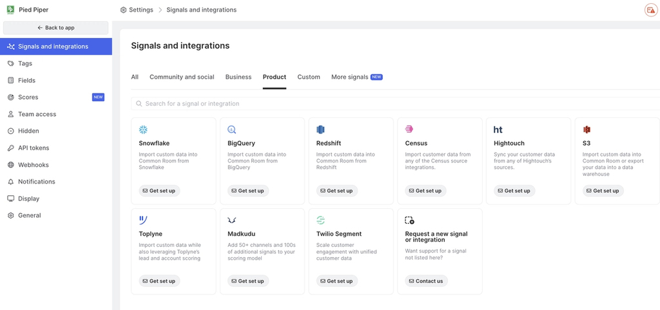
Task: Open the profile avatar in top right
Action: tap(650, 10)
